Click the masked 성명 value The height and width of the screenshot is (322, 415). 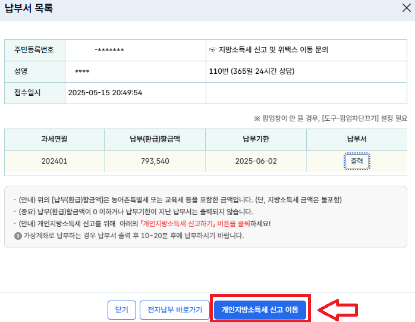point(82,71)
